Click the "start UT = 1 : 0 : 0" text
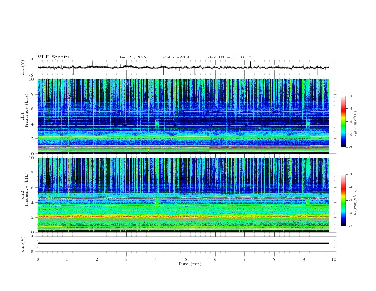This screenshot has width=376, height=291. (229, 57)
